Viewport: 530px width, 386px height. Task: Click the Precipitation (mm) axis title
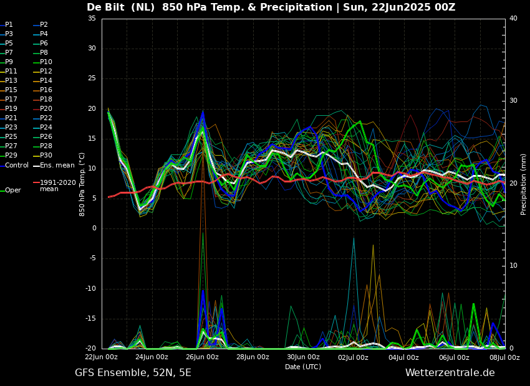(524, 184)
